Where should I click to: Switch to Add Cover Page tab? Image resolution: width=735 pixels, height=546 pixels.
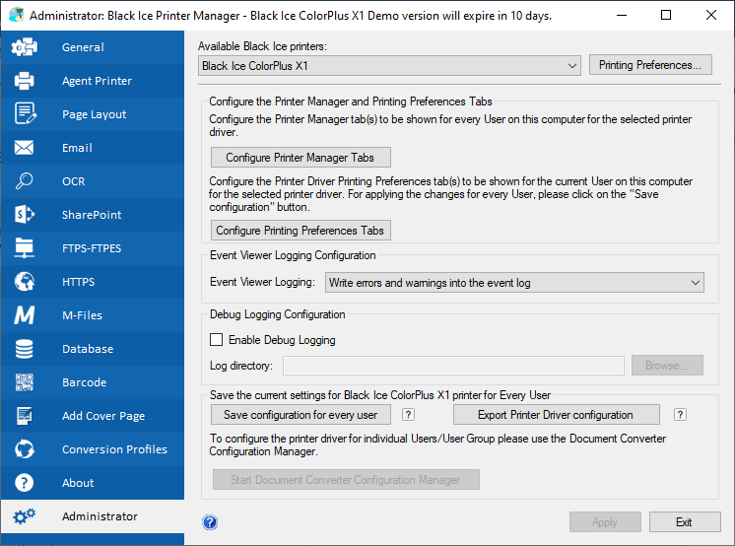pyautogui.click(x=93, y=416)
